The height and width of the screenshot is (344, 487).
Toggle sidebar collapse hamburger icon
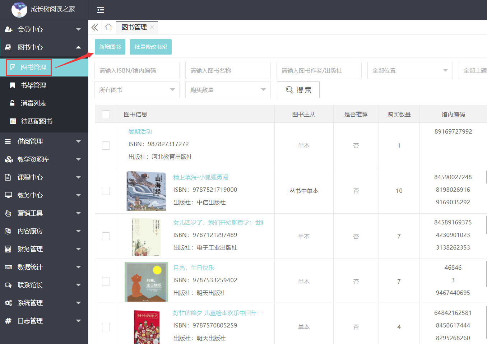[101, 10]
